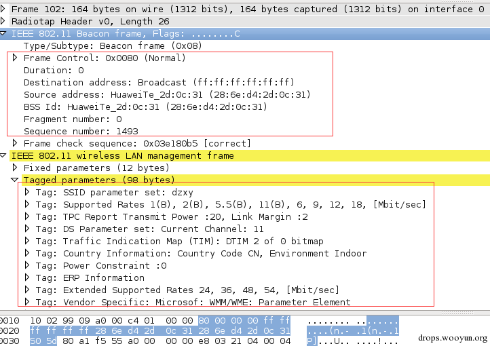Select the Sequence number 1493 row
The image size is (490, 346).
click(81, 131)
